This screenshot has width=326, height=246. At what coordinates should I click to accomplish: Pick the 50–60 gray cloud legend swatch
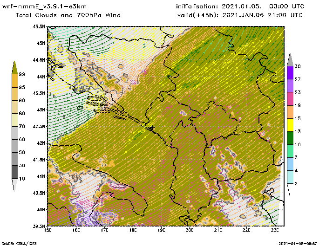pos(15,146)
